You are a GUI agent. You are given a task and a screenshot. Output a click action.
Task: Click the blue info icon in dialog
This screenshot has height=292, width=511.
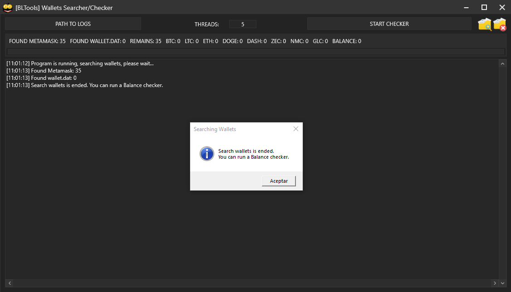(206, 154)
